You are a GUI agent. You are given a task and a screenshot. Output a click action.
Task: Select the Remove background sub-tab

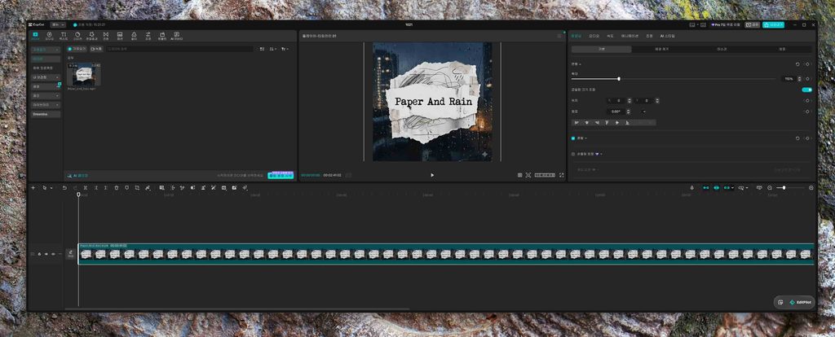[662, 49]
